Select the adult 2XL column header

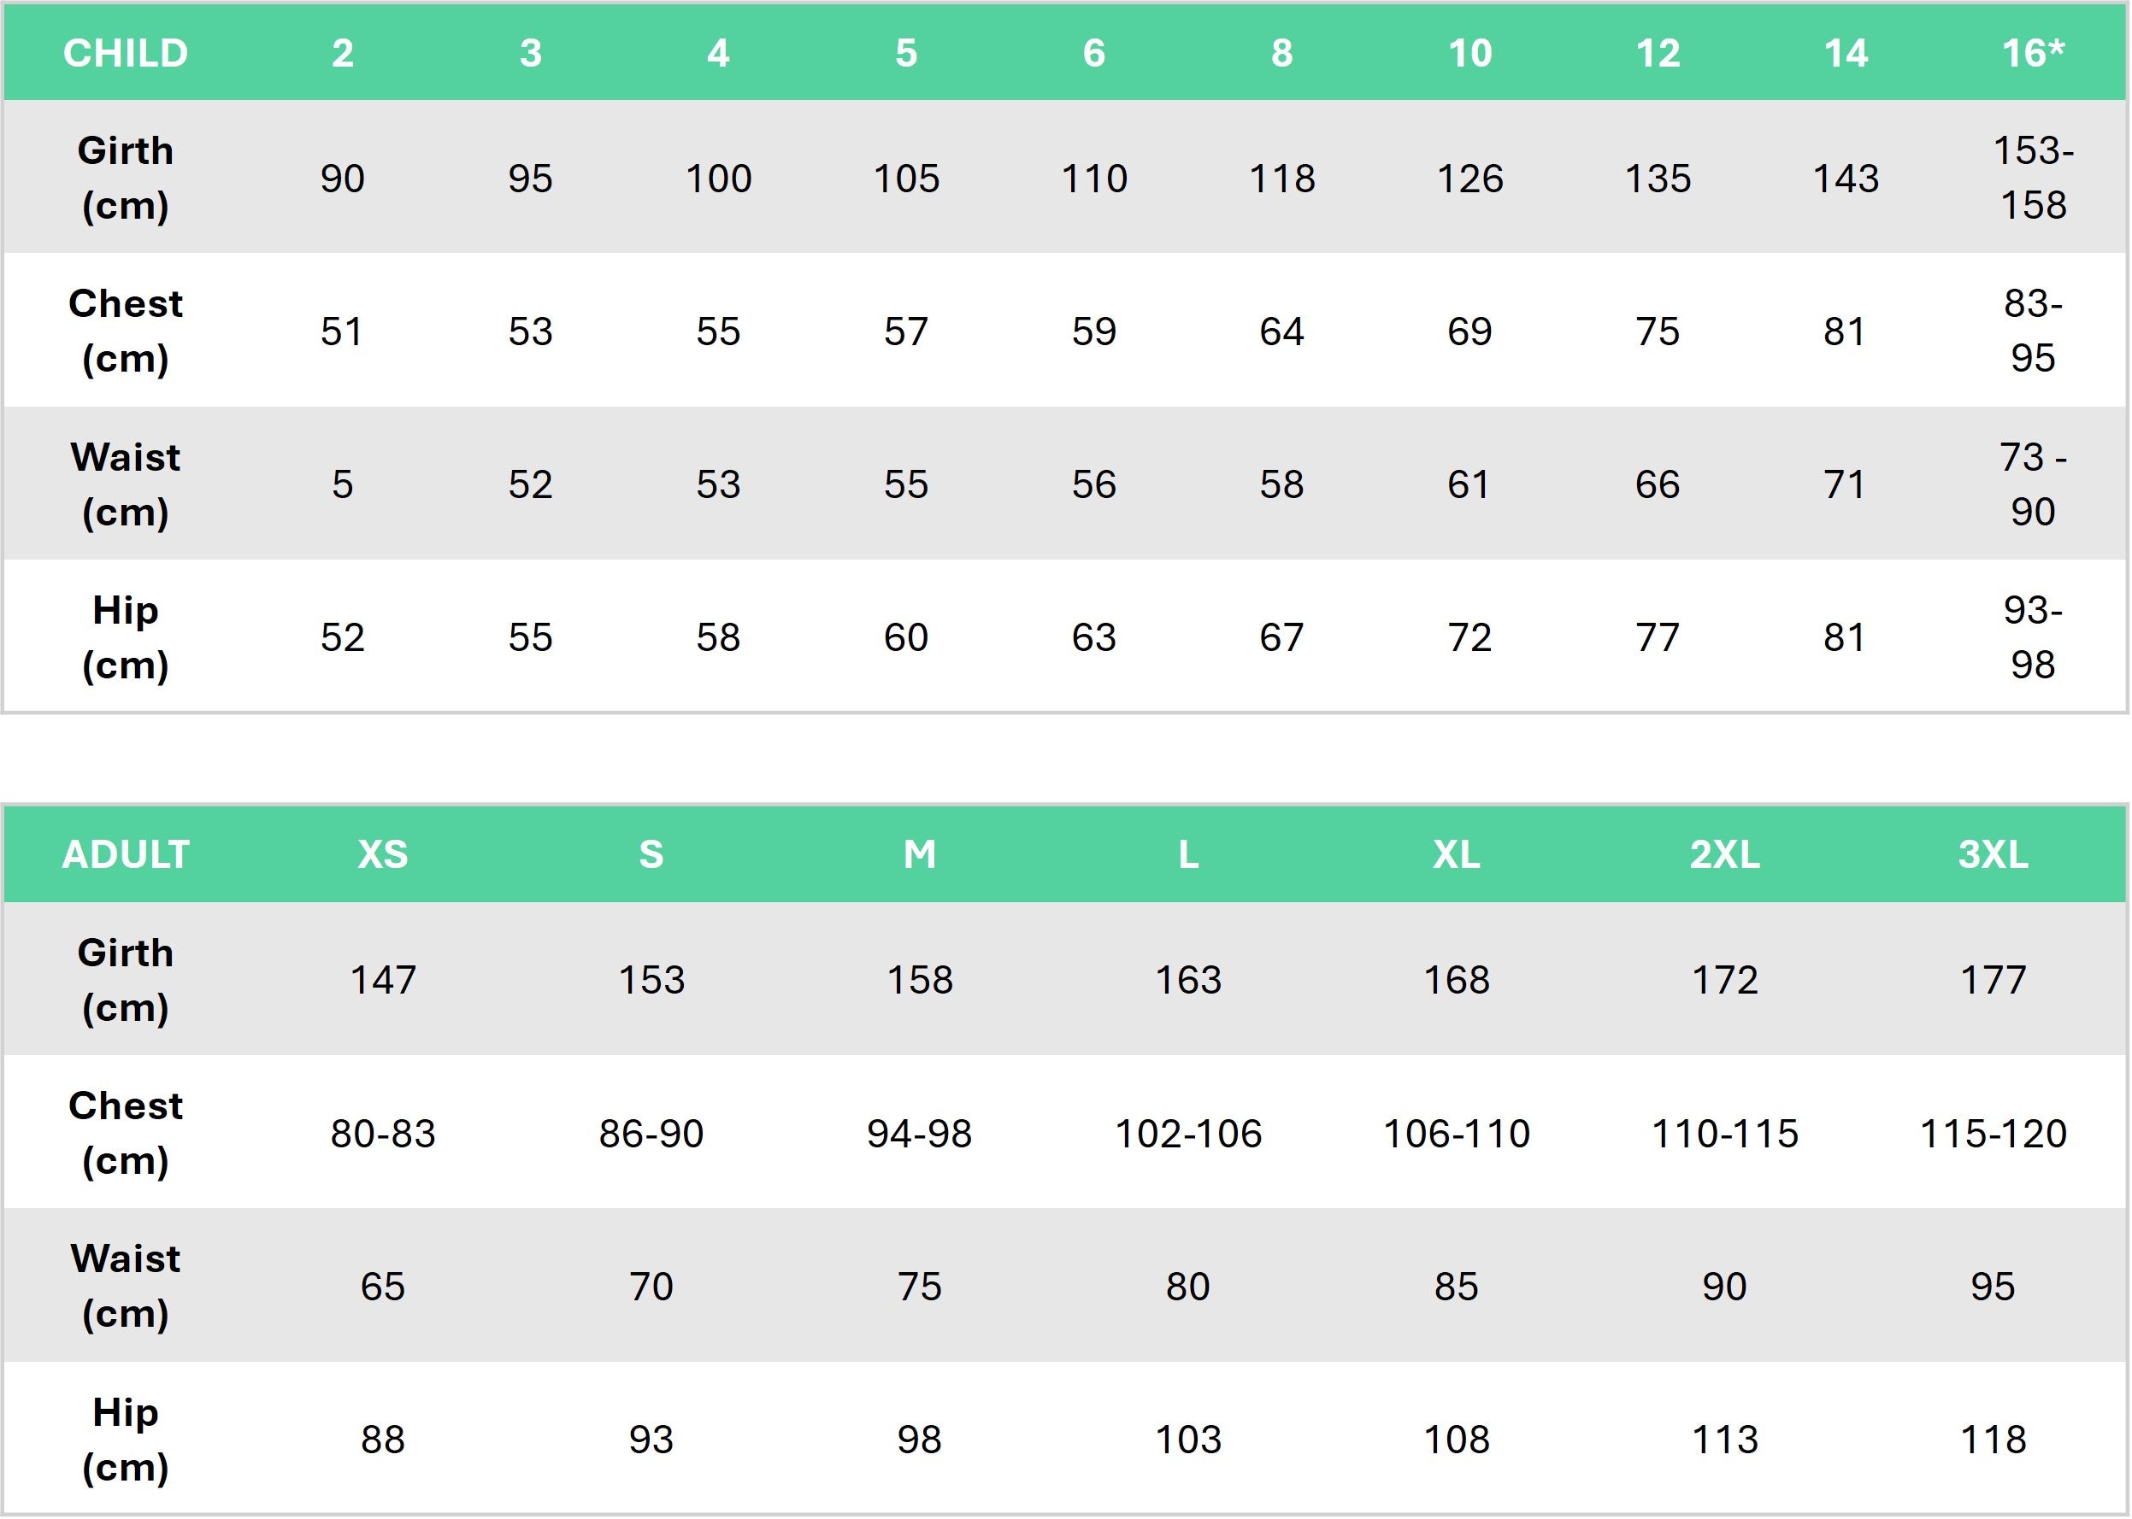point(1724,855)
